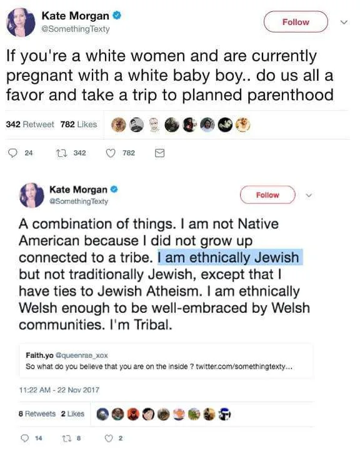
Task: Like the first tweet with heart icon
Action: click(x=111, y=153)
